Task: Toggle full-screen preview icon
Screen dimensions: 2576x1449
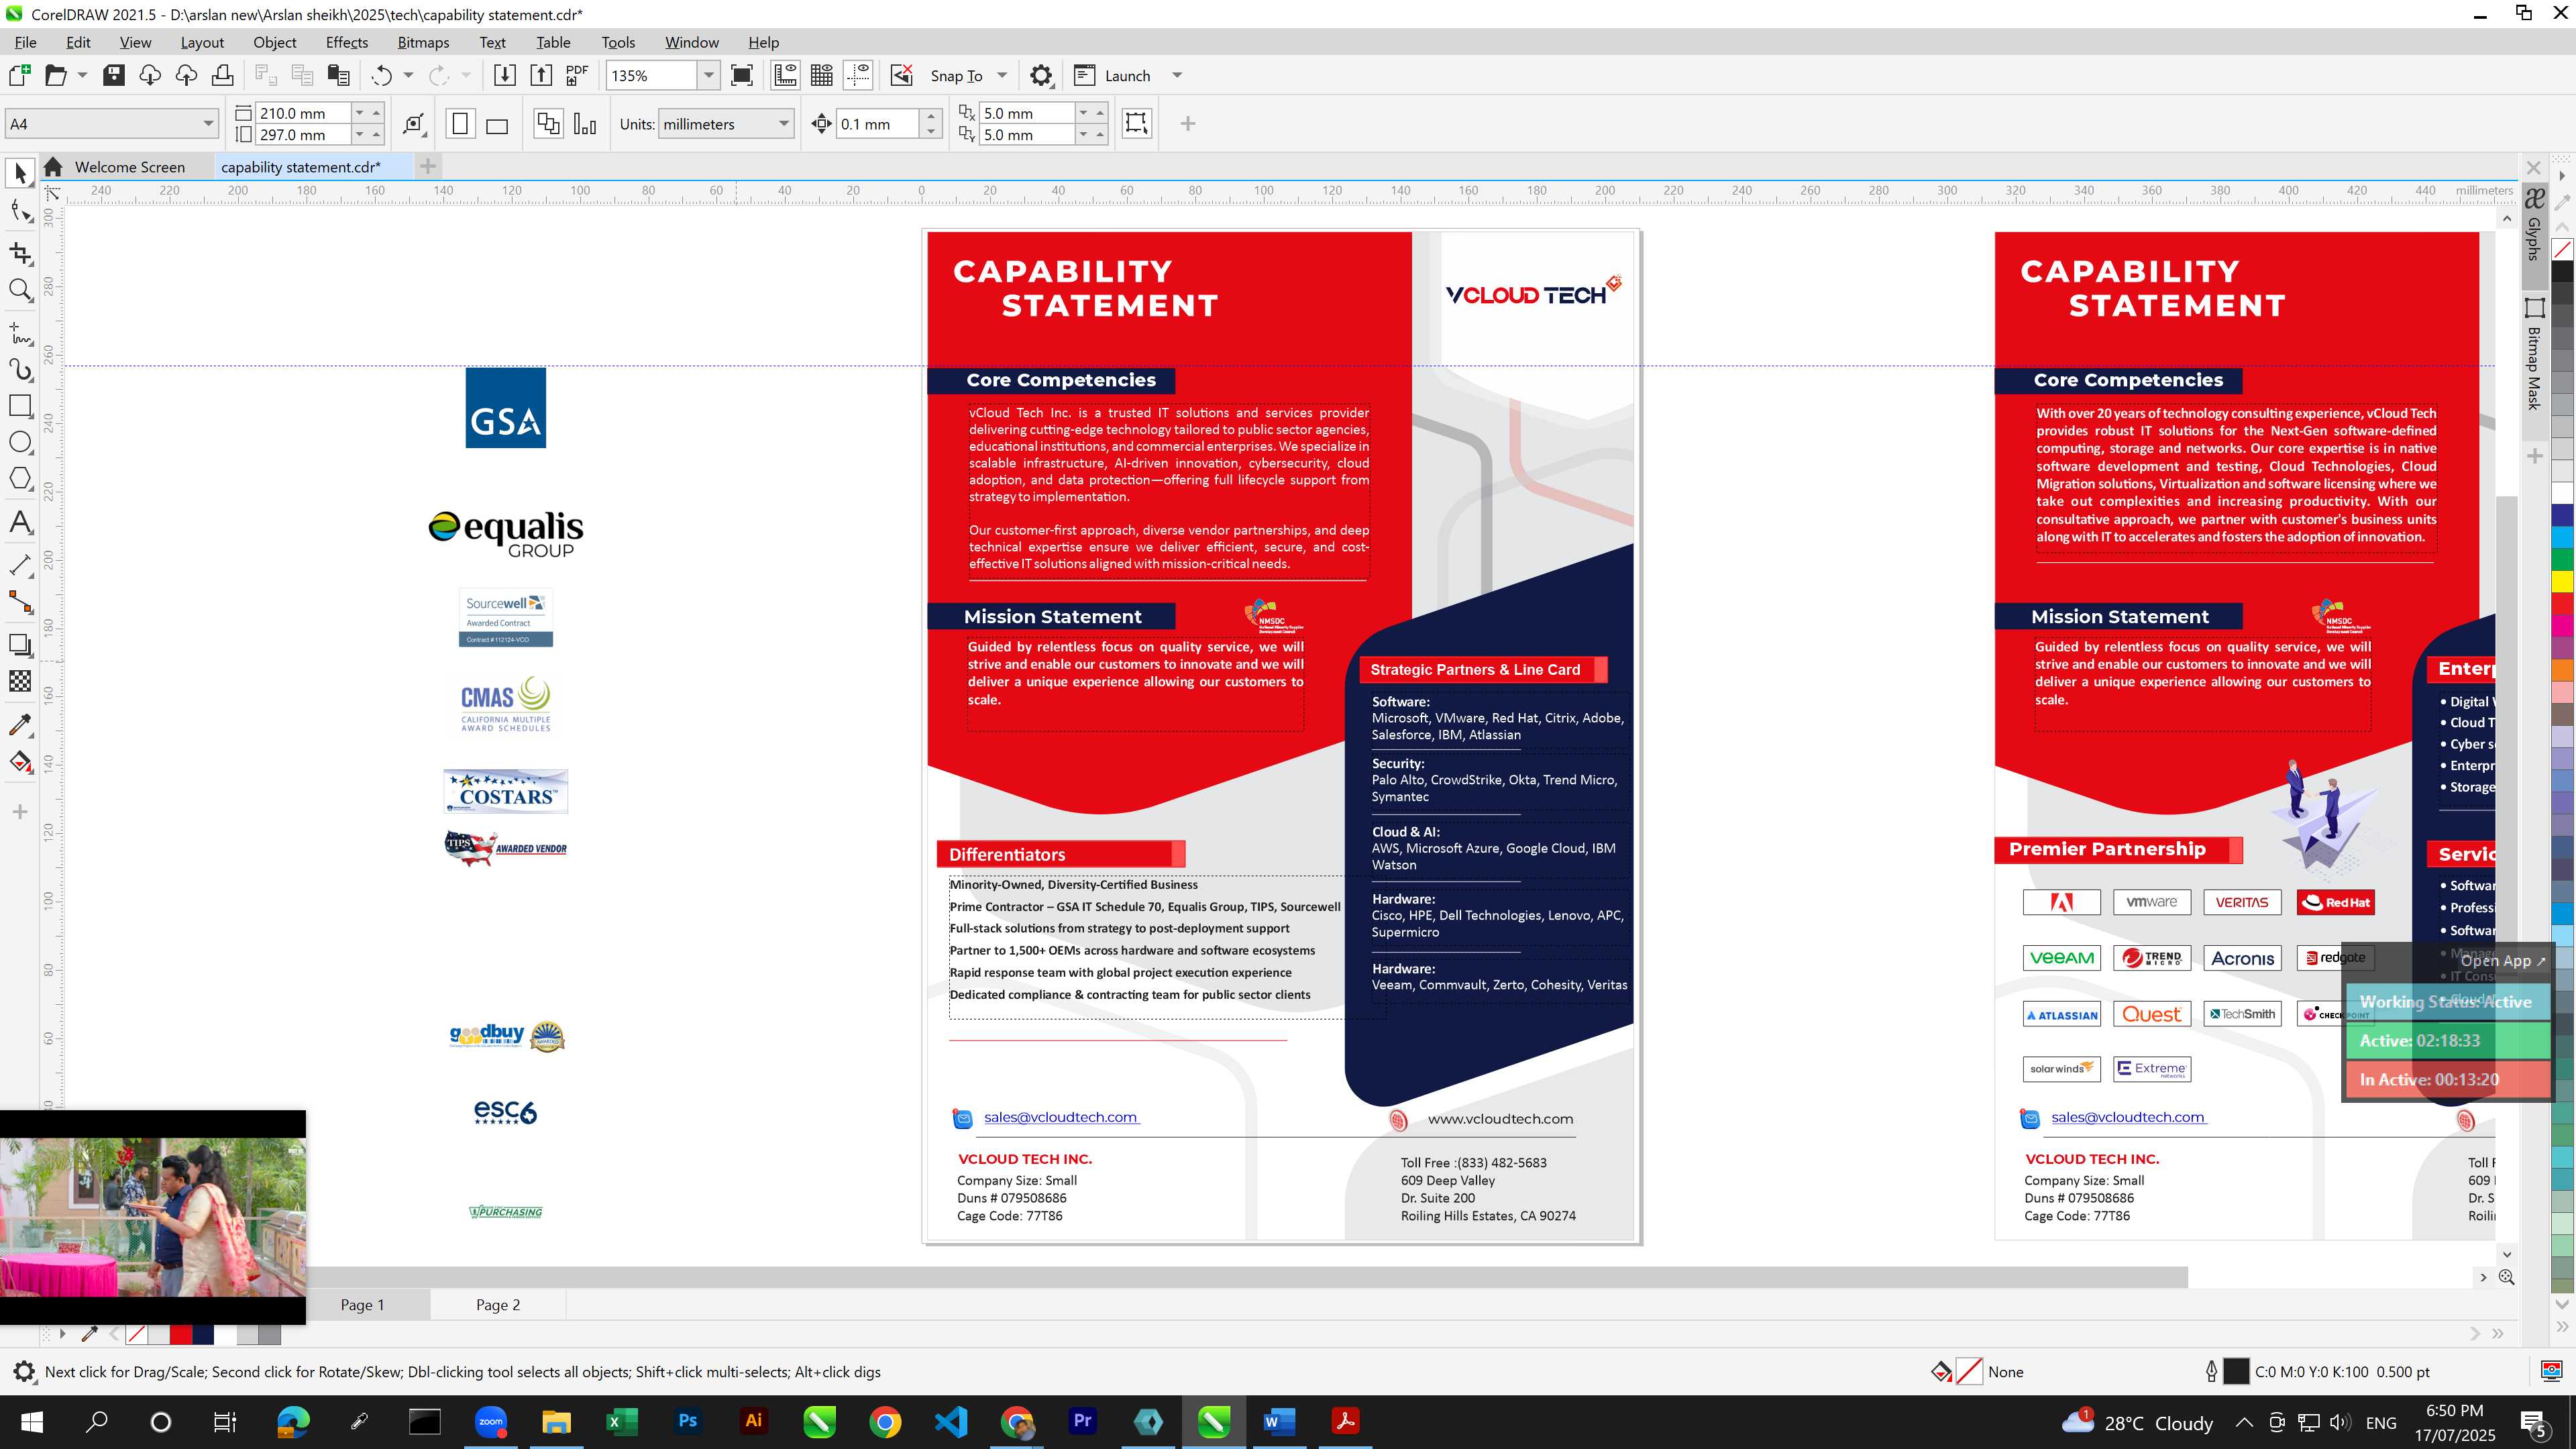Action: point(742,75)
